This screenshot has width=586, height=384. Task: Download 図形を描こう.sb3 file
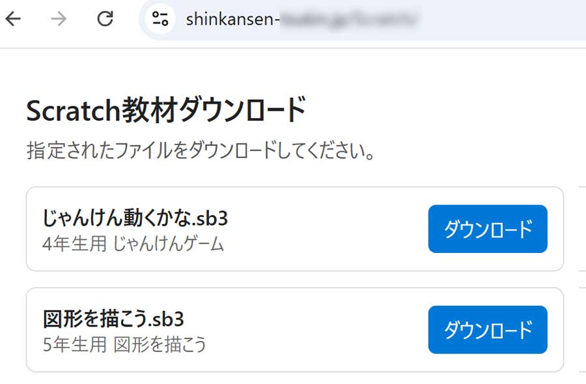click(488, 330)
